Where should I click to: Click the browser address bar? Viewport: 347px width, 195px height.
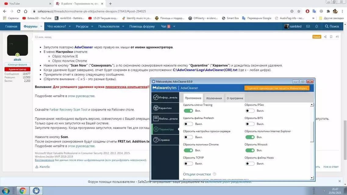point(163,11)
